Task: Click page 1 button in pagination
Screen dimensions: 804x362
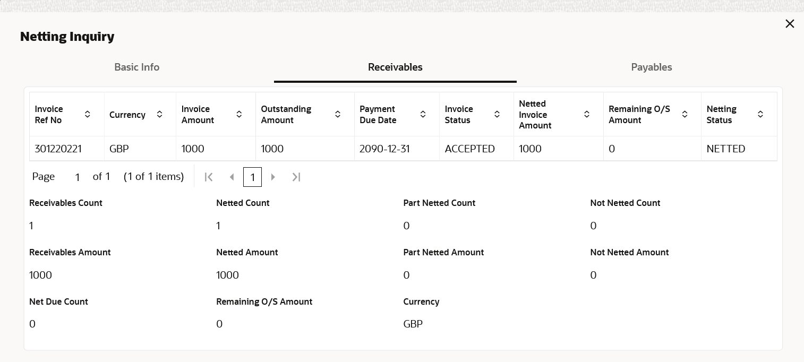Action: click(x=252, y=177)
